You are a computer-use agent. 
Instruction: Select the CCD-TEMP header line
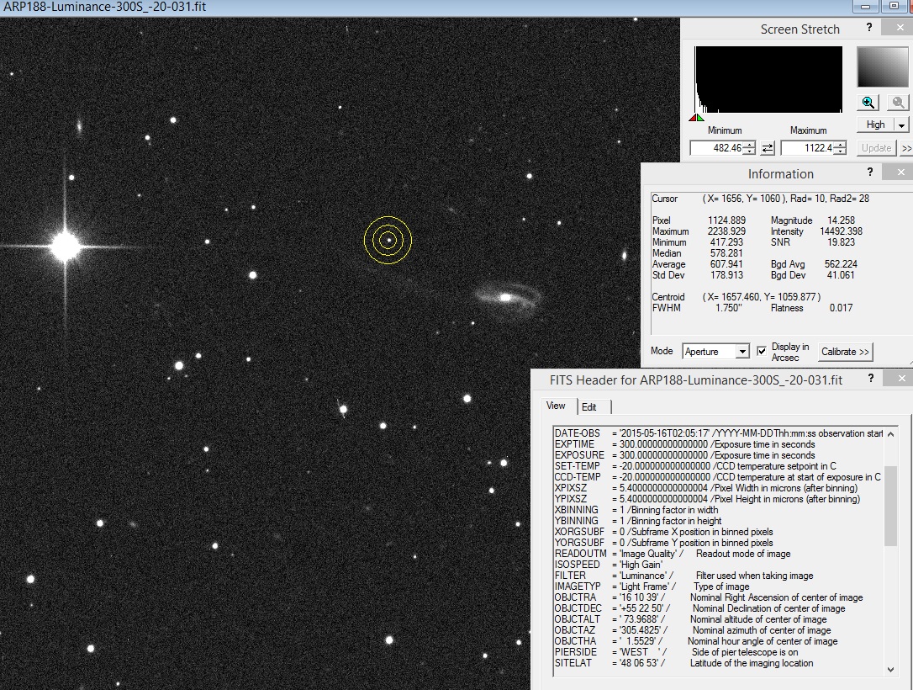click(717, 477)
